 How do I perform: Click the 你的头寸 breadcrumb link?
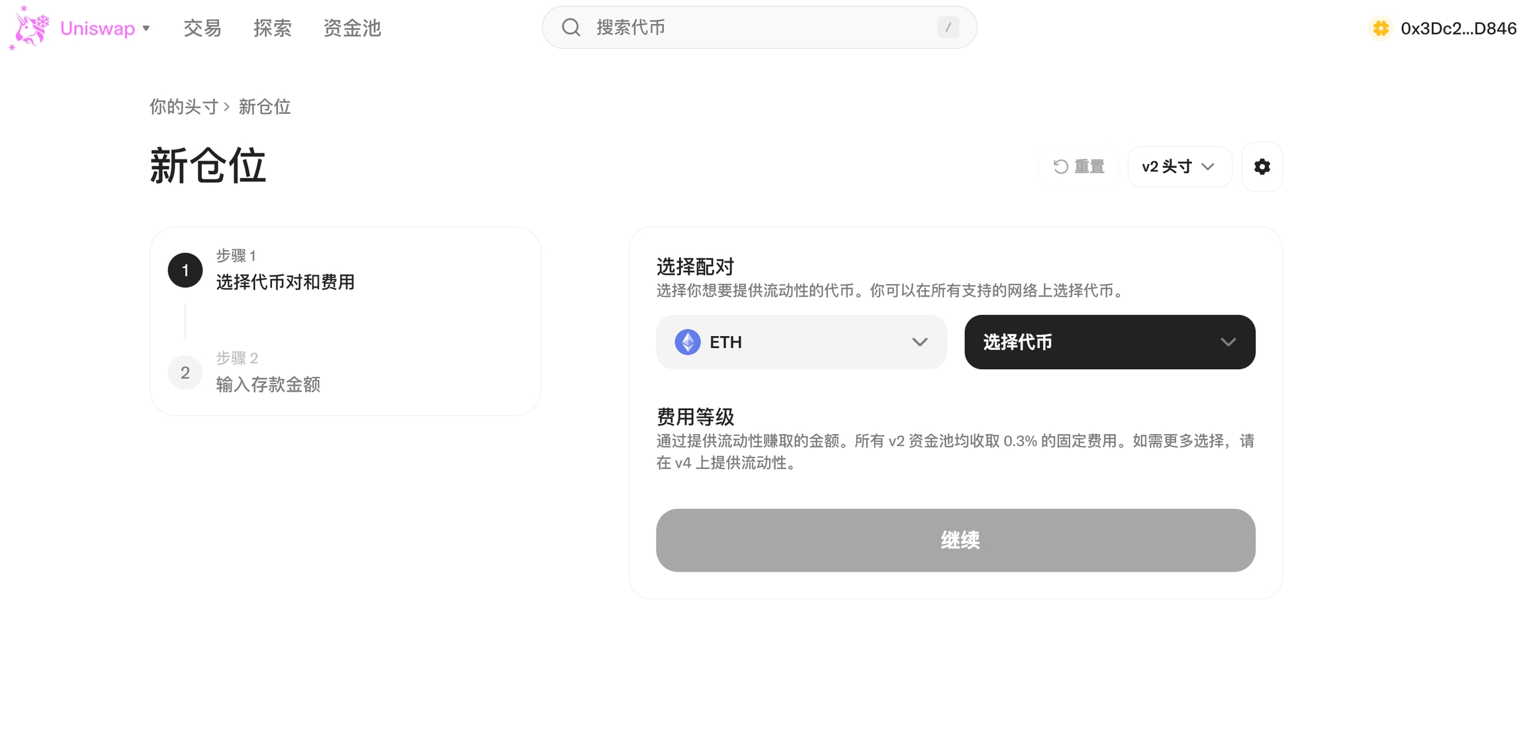(x=183, y=107)
